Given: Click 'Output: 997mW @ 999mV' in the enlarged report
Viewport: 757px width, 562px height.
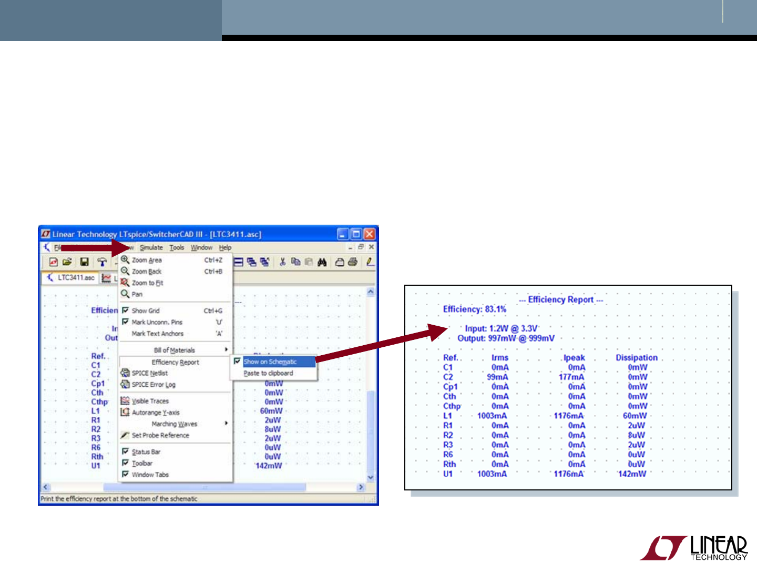Looking at the screenshot, I should coord(506,338).
